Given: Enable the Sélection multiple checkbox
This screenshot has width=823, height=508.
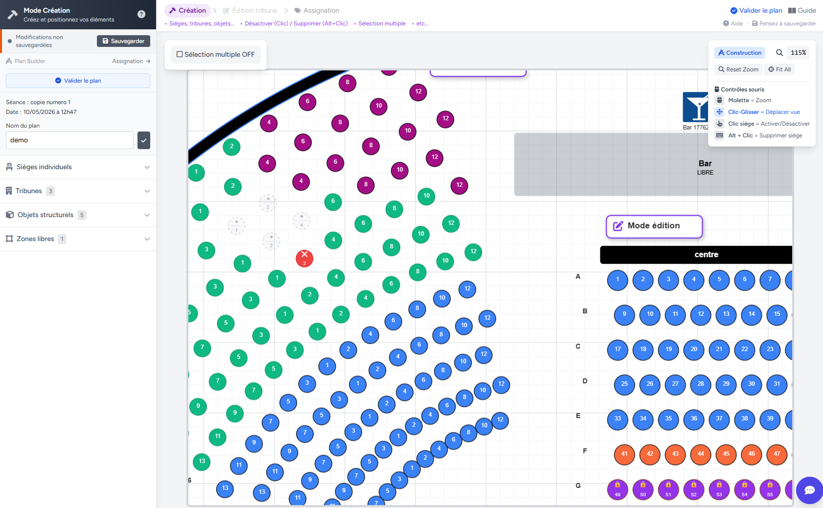Looking at the screenshot, I should (180, 55).
